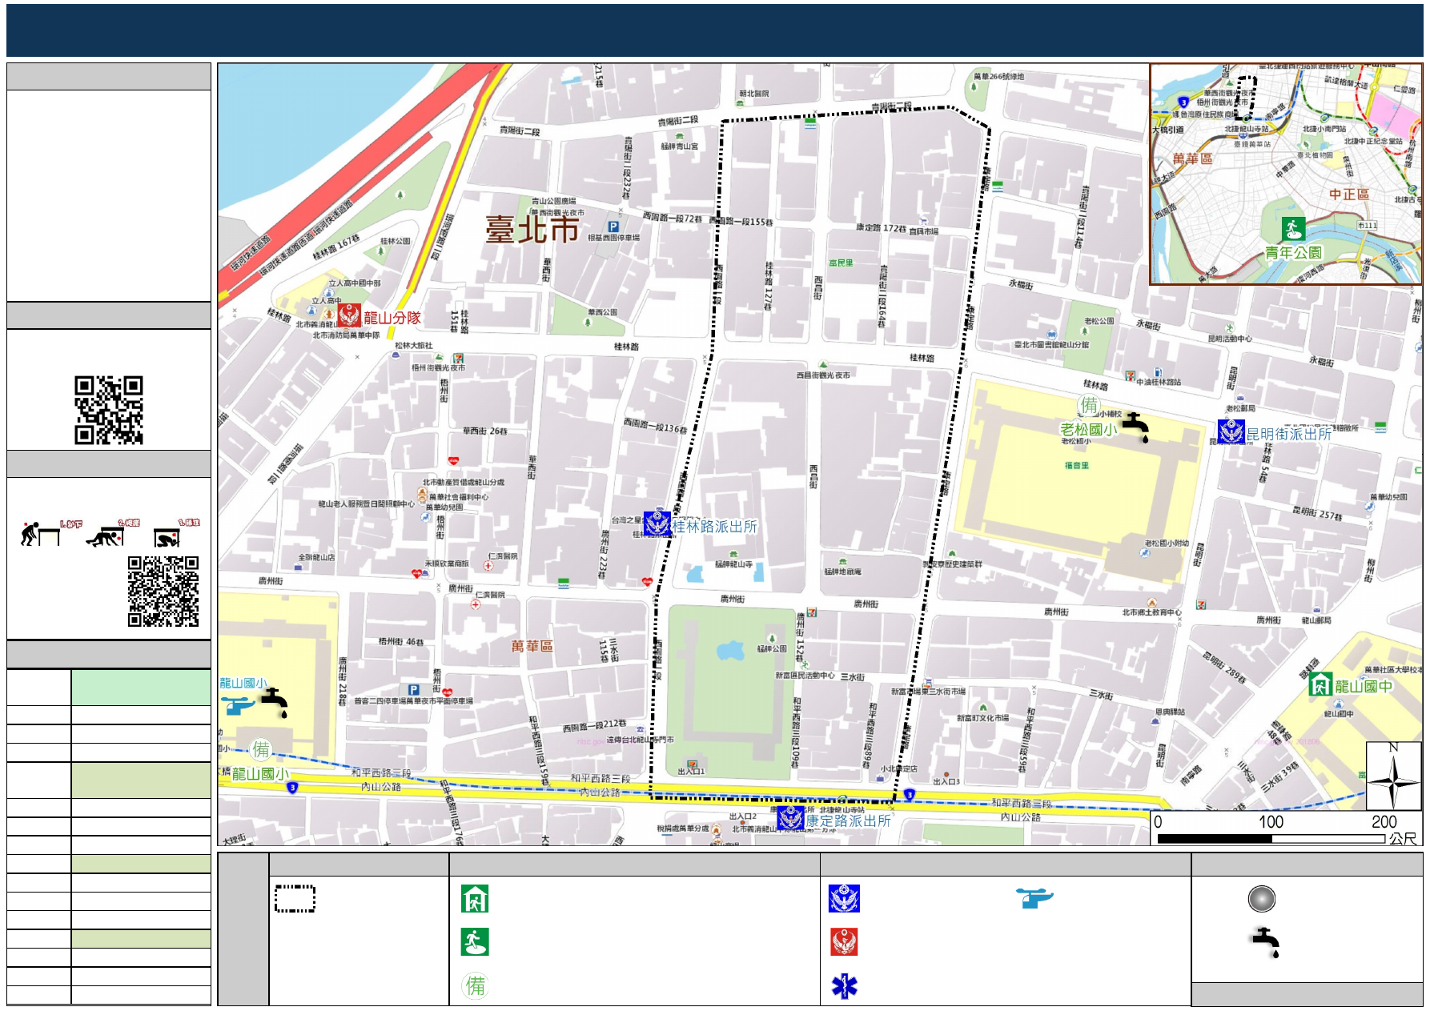Screen dimensions: 1430x1011
Task: Click the orange 萬華區 label on main map
Action: pyautogui.click(x=532, y=645)
